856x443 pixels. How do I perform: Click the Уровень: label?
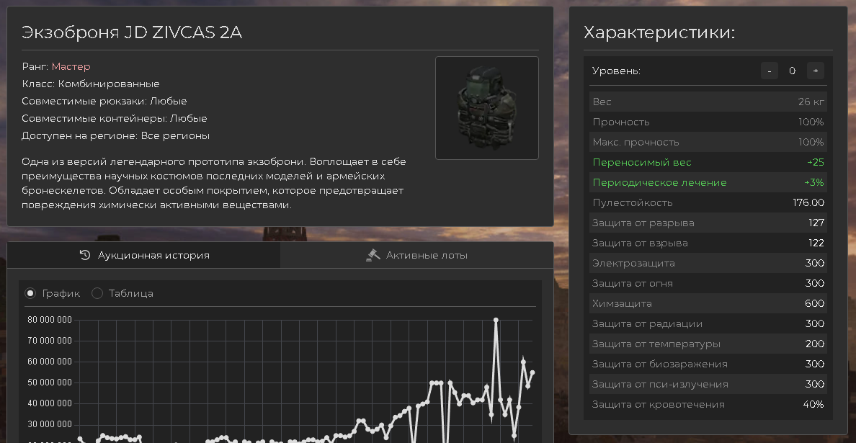(x=616, y=71)
